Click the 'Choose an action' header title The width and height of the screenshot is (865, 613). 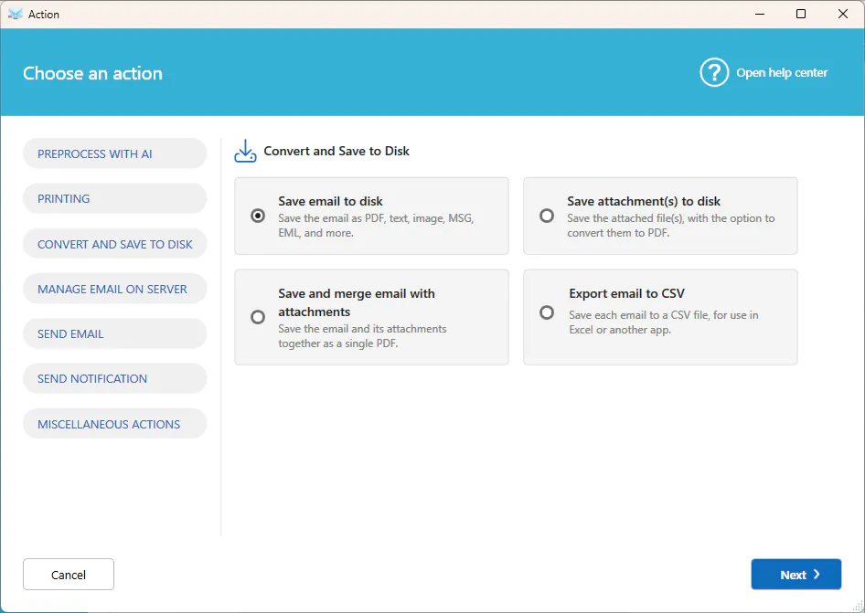(92, 73)
